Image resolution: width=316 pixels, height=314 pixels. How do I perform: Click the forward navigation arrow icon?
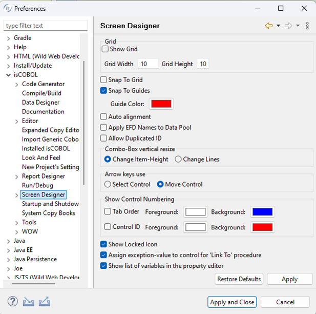pyautogui.click(x=288, y=26)
